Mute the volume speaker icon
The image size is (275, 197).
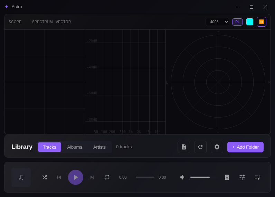click(x=182, y=177)
